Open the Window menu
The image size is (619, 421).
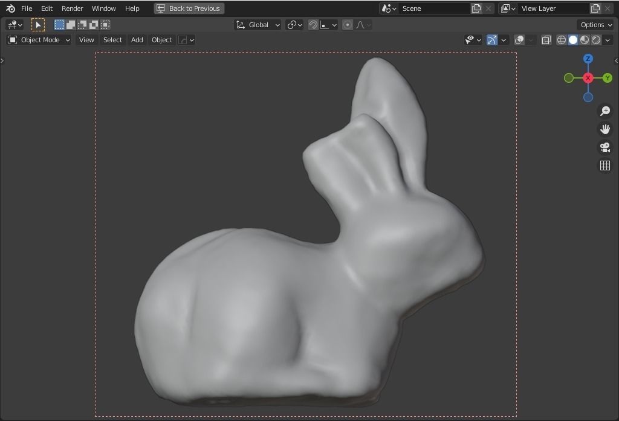pos(103,8)
